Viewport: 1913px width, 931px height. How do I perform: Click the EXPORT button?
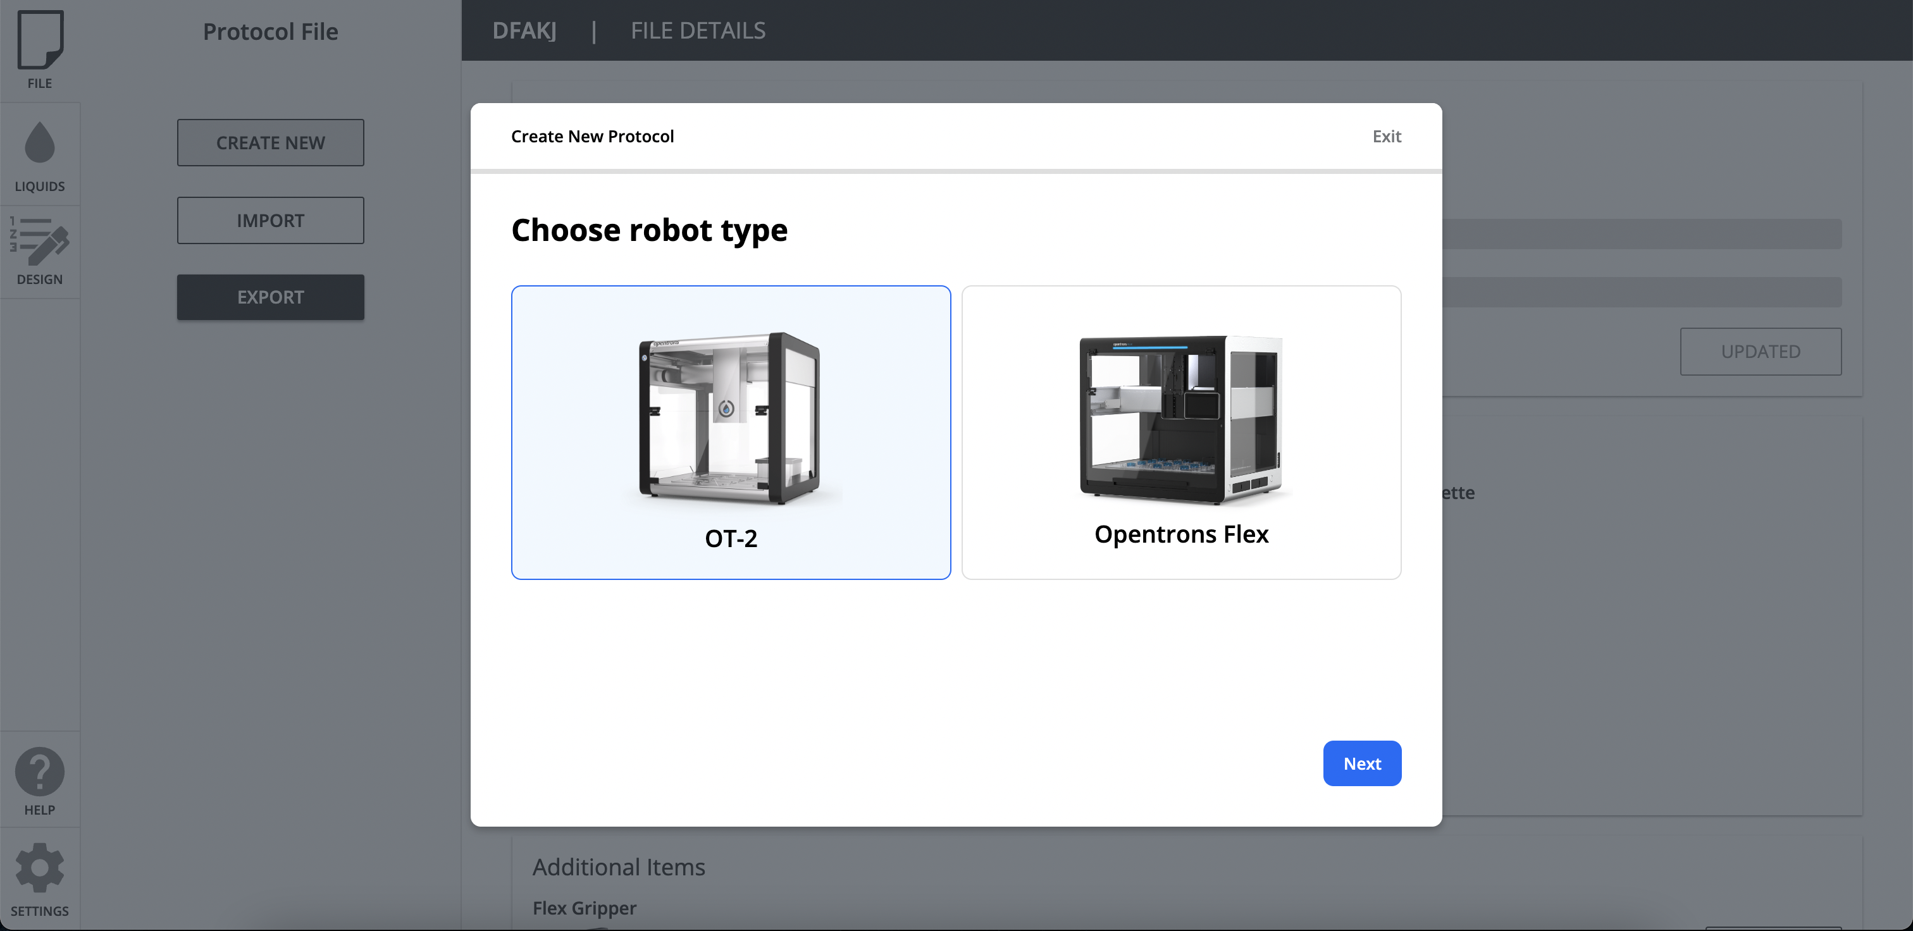click(270, 297)
